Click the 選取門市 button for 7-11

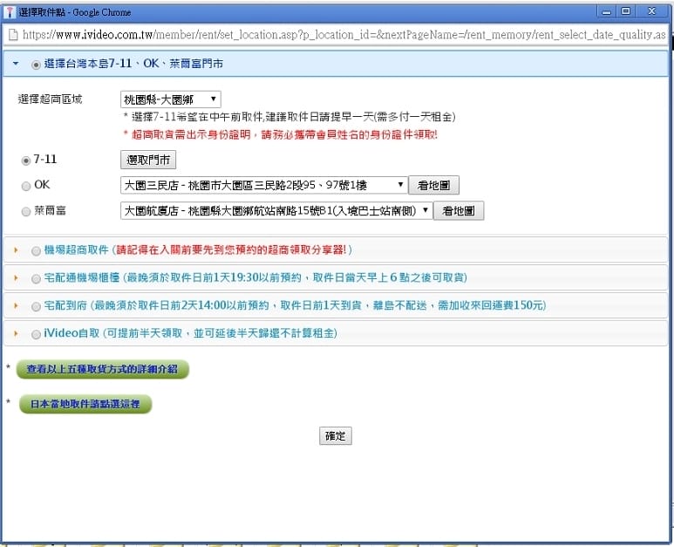148,160
